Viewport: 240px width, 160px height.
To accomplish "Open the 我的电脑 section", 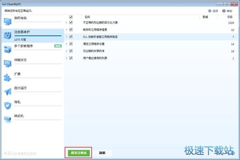I will click(x=33, y=21).
